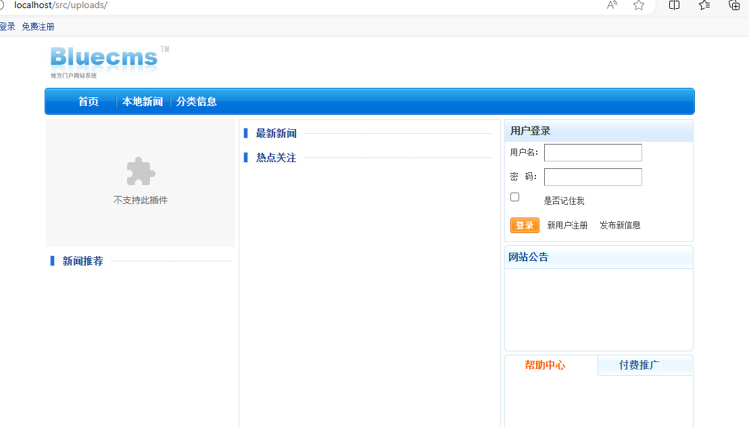
Task: Open the 发布新信息 link
Action: [x=620, y=225]
